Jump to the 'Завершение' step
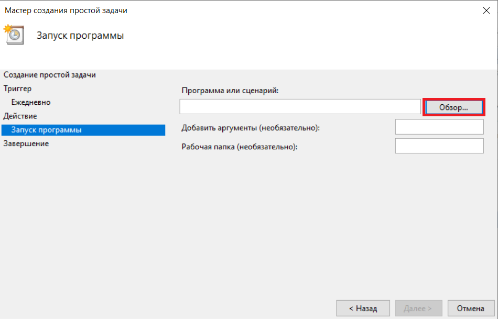The image size is (498, 319). pos(26,144)
